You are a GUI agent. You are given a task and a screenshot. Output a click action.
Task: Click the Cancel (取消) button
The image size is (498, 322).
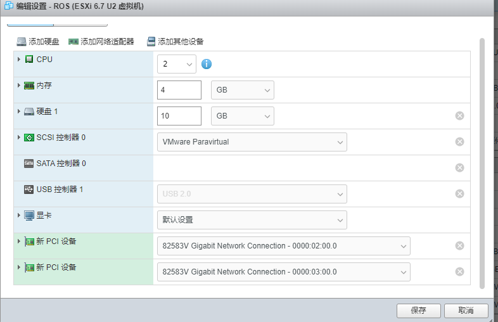(x=466, y=311)
